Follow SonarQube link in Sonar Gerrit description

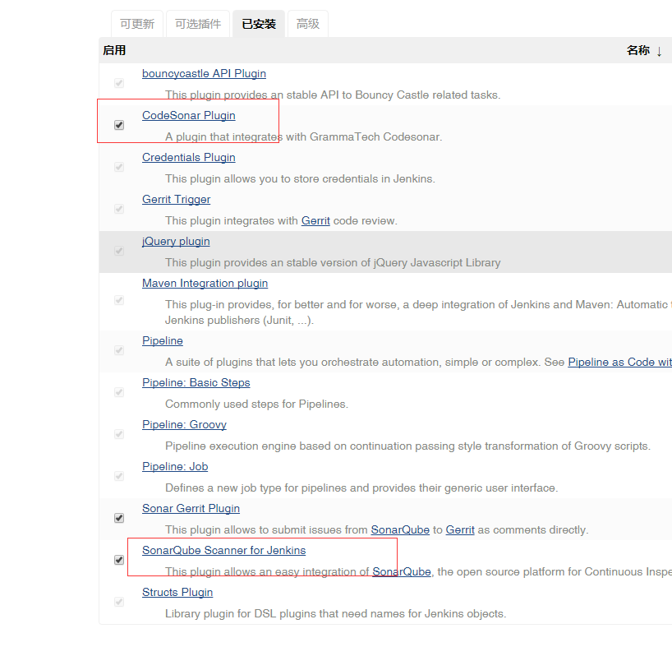coord(400,530)
